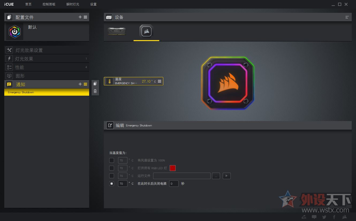
Task: Enable turn on all RGB LED checkbox
Action: [x=112, y=168]
